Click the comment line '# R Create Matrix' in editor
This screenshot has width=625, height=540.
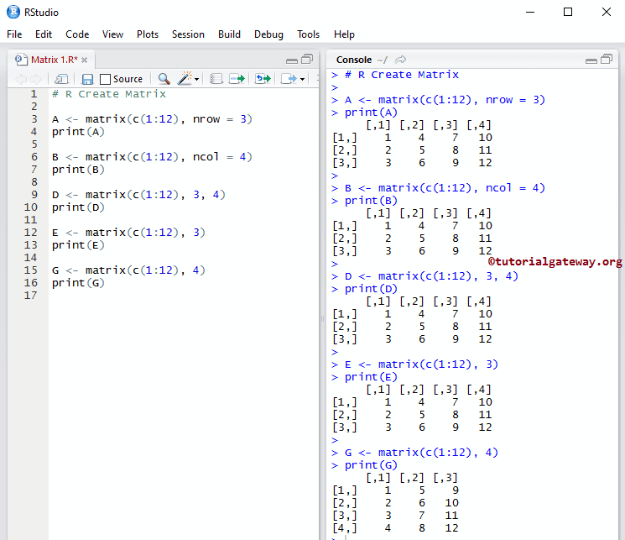coord(109,94)
